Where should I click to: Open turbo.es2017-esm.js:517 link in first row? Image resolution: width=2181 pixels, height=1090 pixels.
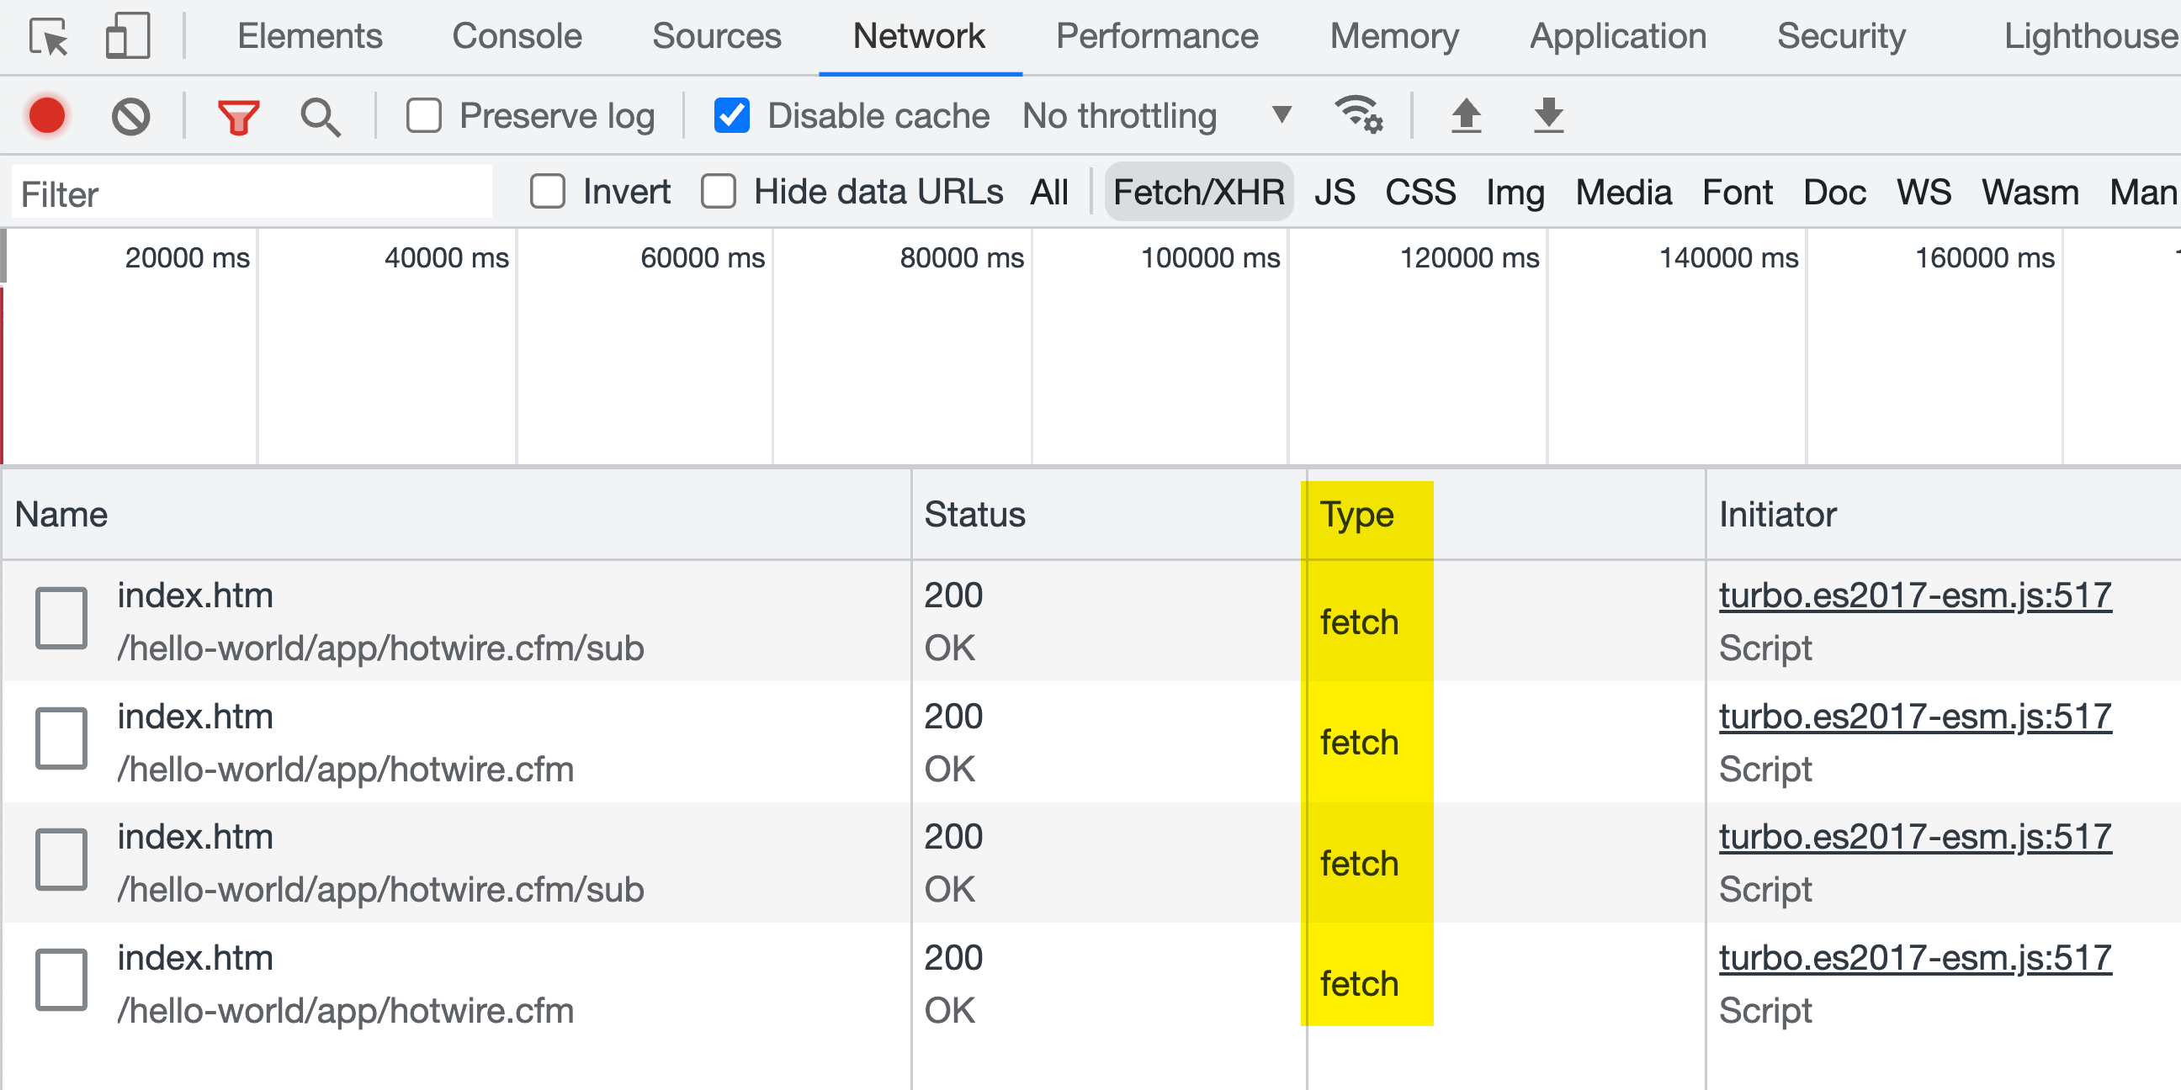point(1914,595)
